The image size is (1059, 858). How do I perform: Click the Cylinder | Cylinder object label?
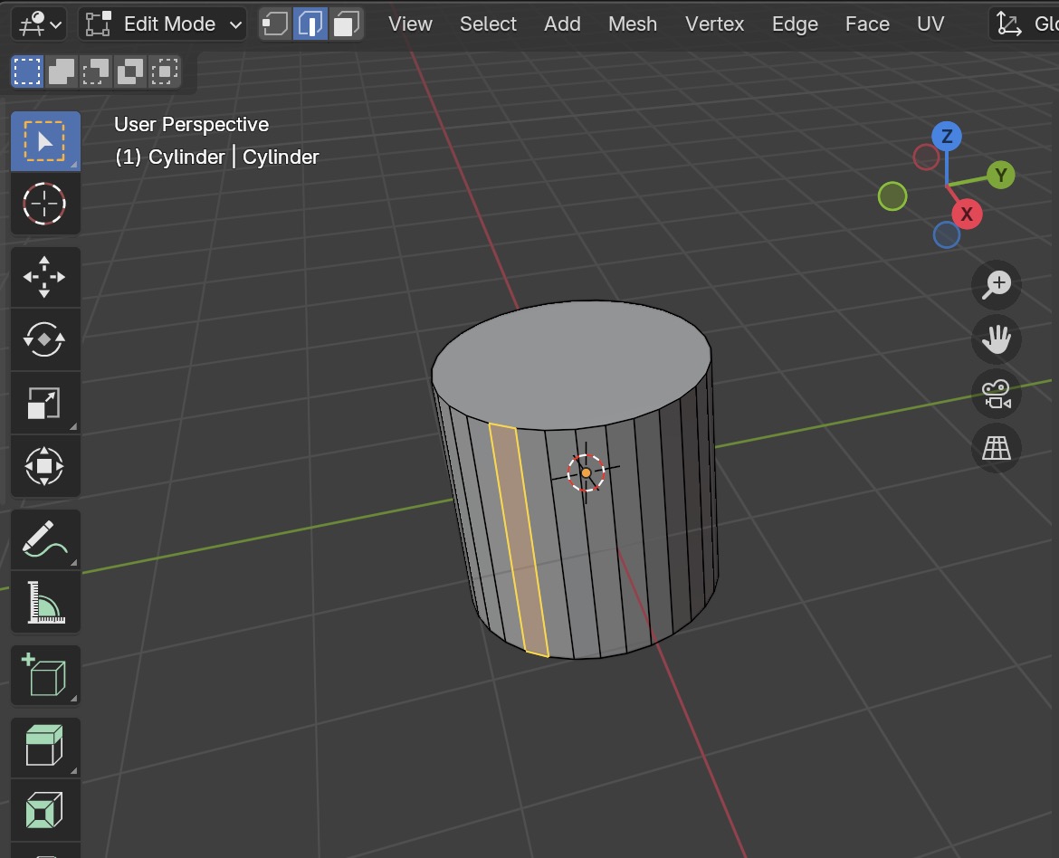point(217,157)
